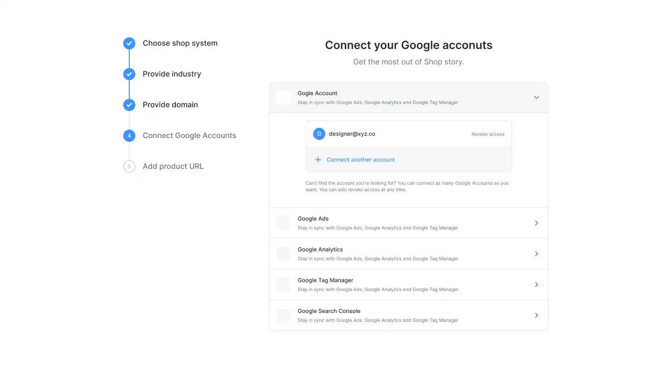Click the Can't find the account help text
Image resolution: width=672 pixels, height=368 pixels.
pos(407,187)
